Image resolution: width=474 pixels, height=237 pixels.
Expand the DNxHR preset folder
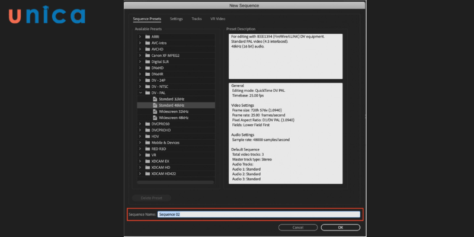point(140,74)
